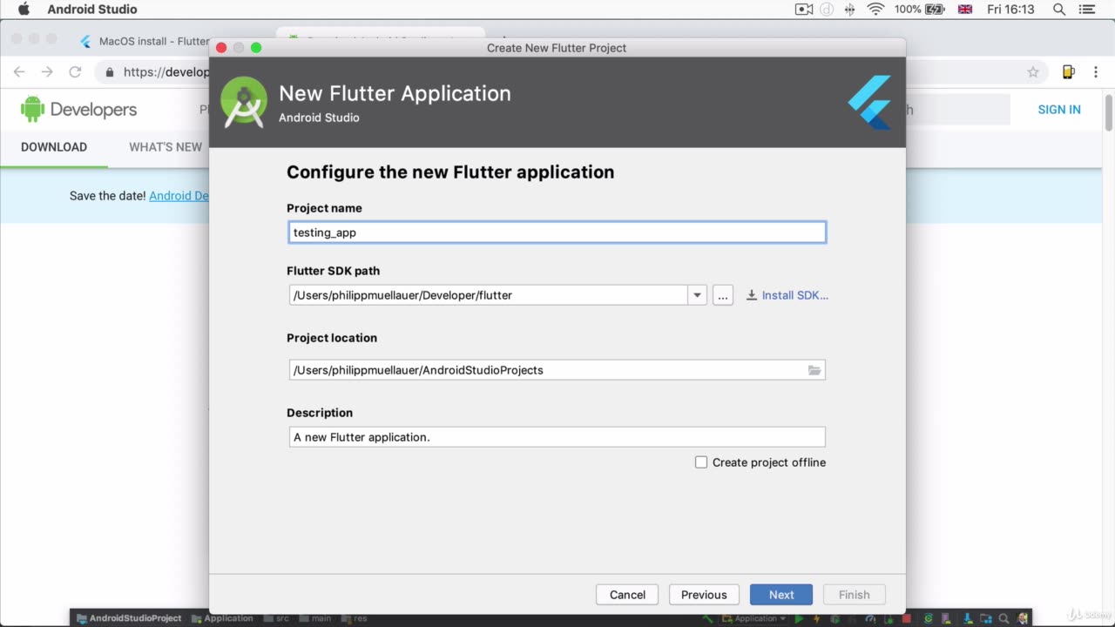Click the Wi-Fi status icon
1115x627 pixels.
(x=875, y=10)
